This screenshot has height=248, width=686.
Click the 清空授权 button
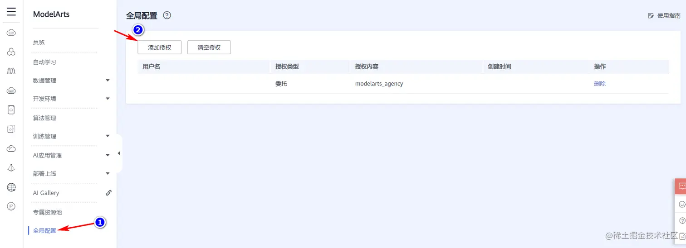pyautogui.click(x=209, y=48)
